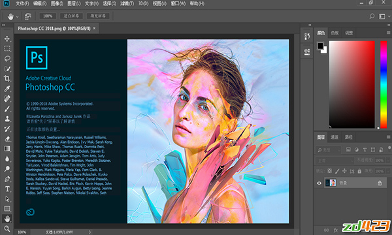The width and height of the screenshot is (392, 235).
Task: Select the Quick Selection tool
Action: pyautogui.click(x=7, y=69)
